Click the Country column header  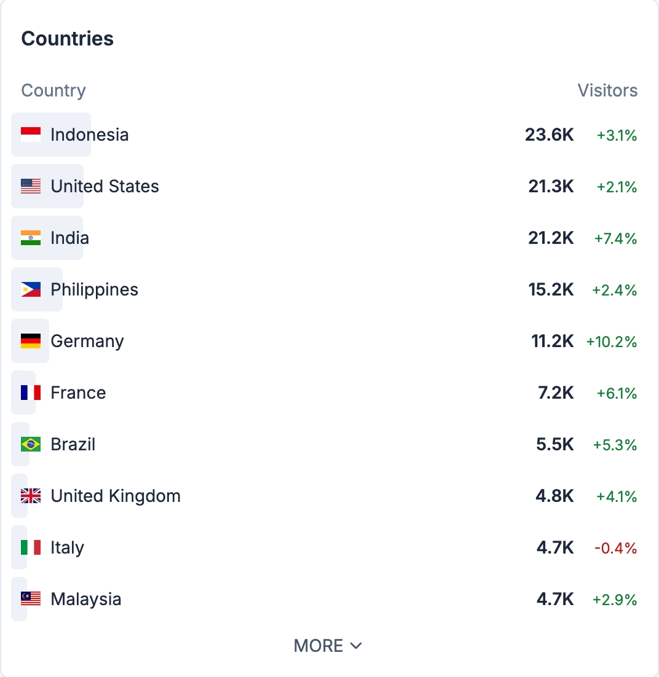point(53,90)
